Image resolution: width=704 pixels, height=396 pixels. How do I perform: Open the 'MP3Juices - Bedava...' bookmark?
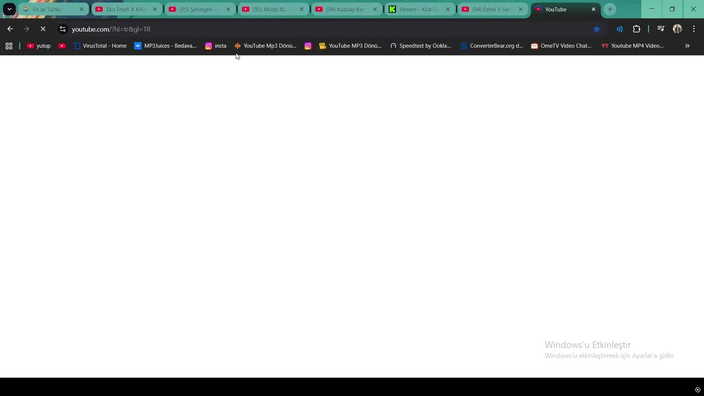click(x=166, y=46)
